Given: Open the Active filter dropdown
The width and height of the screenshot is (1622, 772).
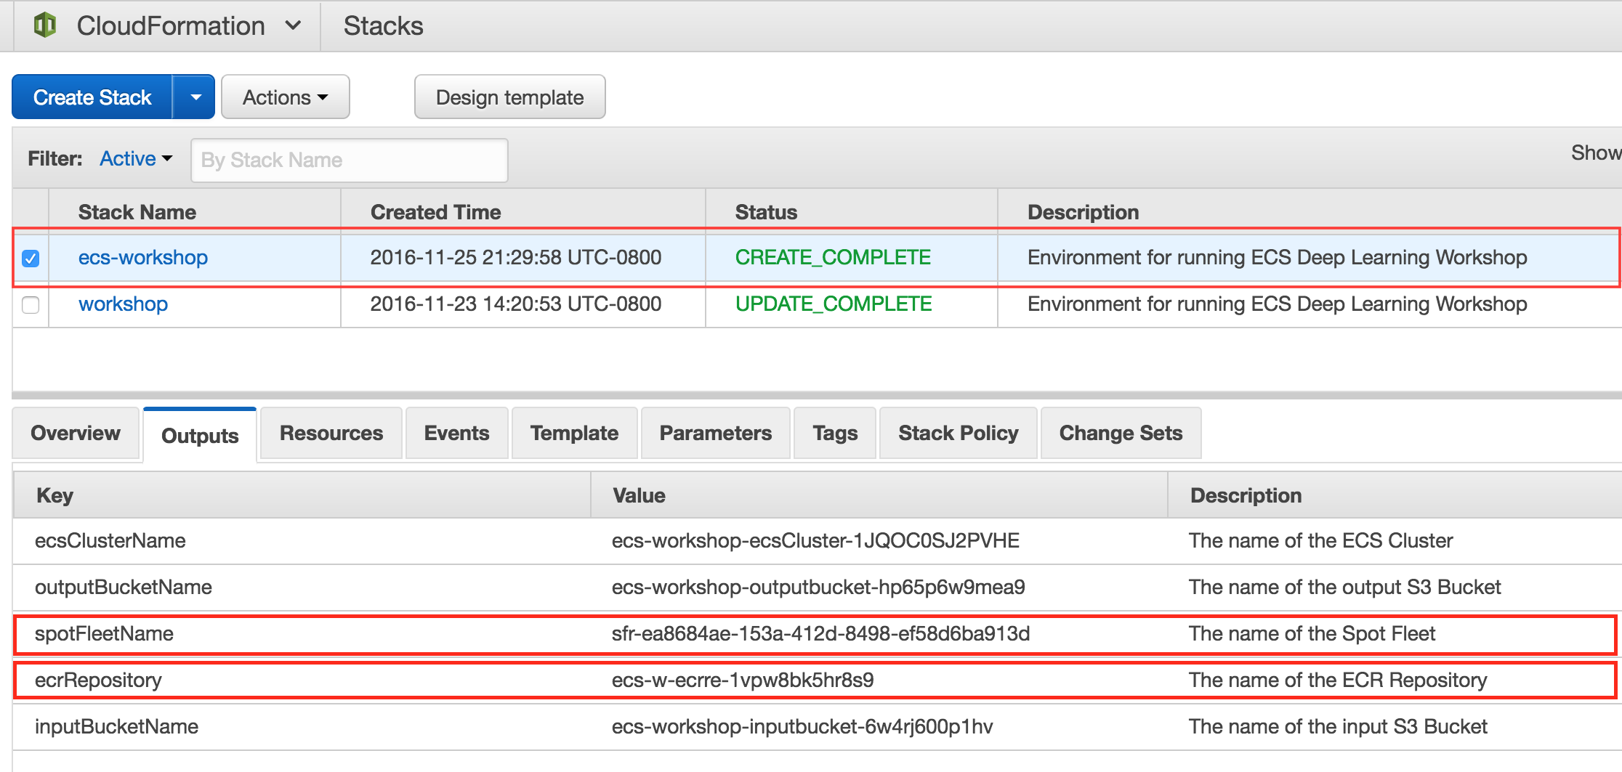Looking at the screenshot, I should click(136, 158).
